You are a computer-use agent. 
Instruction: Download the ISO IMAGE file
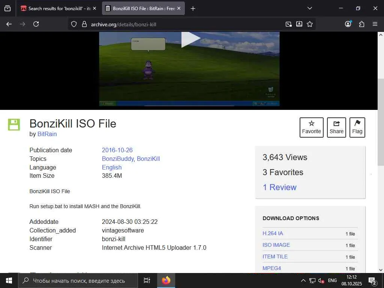point(276,245)
